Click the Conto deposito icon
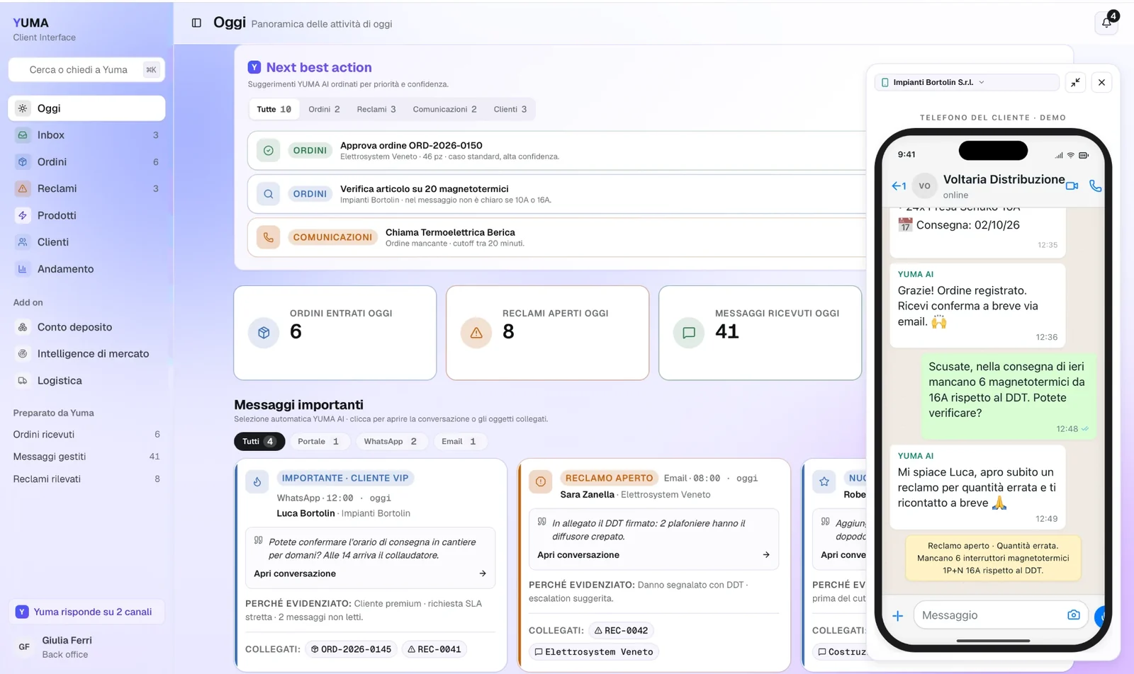1134x674 pixels. tap(23, 327)
